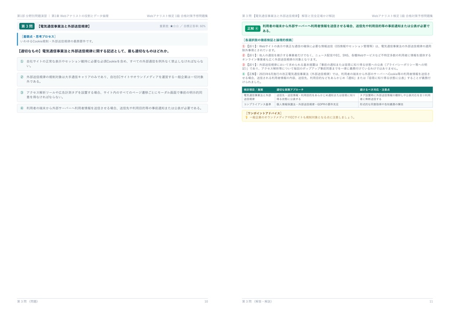Viewport: 450px width, 318px height.
Task: Click the circled ④ marker of the fourth answer choice
Action: 22,108
